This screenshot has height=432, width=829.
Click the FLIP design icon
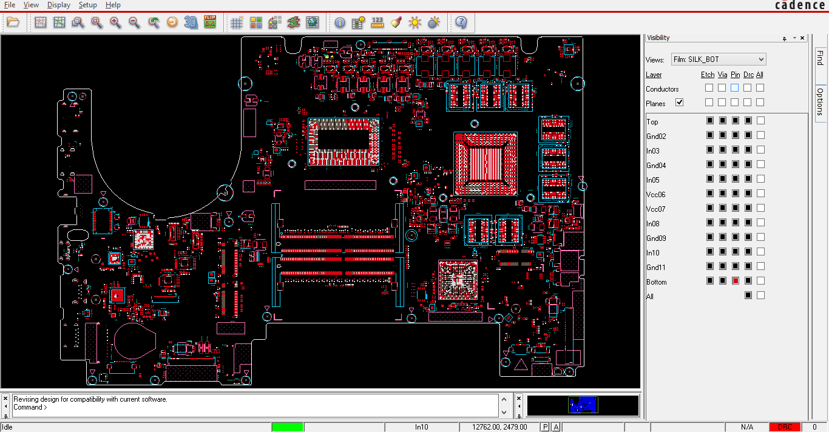(x=210, y=23)
